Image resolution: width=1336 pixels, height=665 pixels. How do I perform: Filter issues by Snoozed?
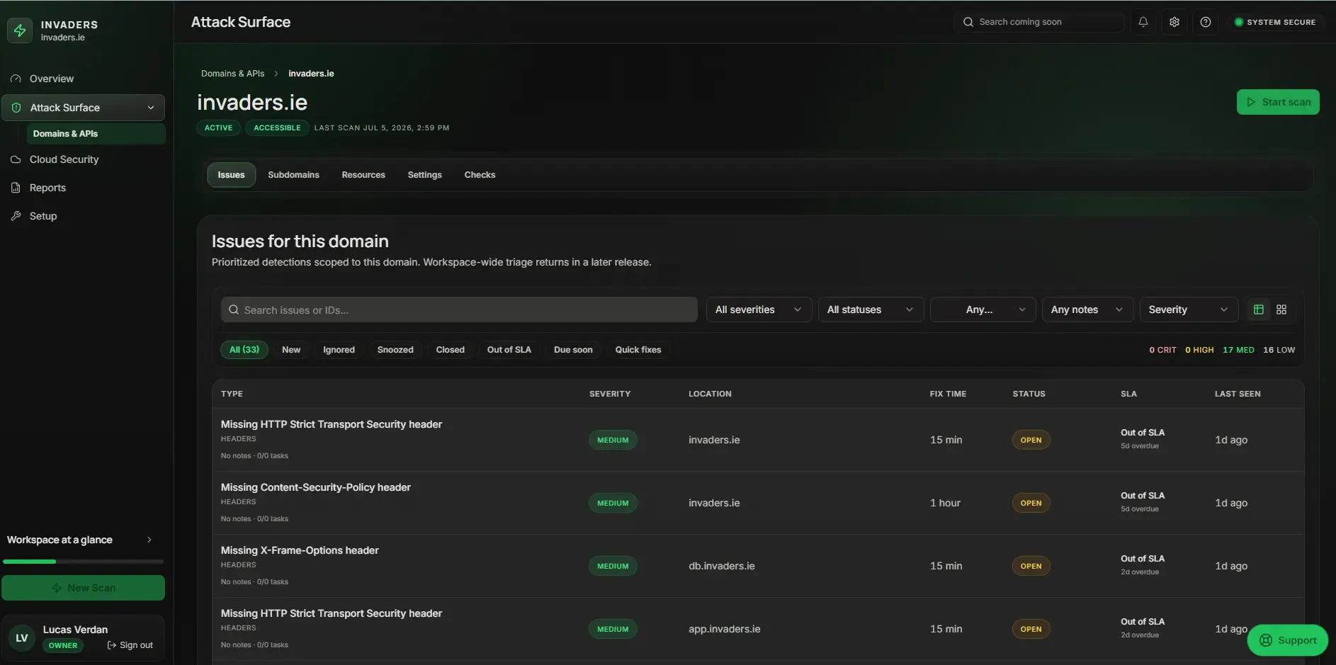[x=395, y=350]
